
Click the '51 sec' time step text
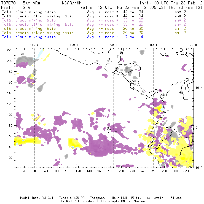[x=176, y=198]
